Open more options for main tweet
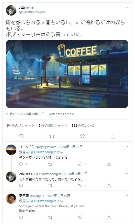 (126, 8)
